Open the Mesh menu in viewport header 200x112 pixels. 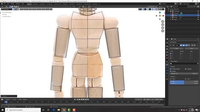pyautogui.click(x=34, y=9)
